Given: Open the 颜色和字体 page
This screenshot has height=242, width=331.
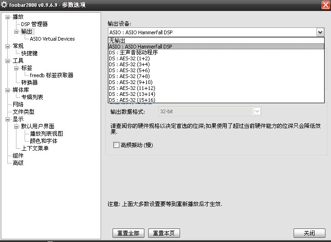Looking at the screenshot, I should pyautogui.click(x=44, y=141).
